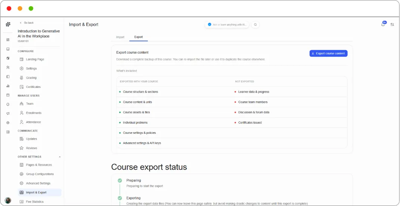Viewport: 400px width, 206px height.
Task: Open the dashboard grid icon in the left rail
Action: (8, 40)
